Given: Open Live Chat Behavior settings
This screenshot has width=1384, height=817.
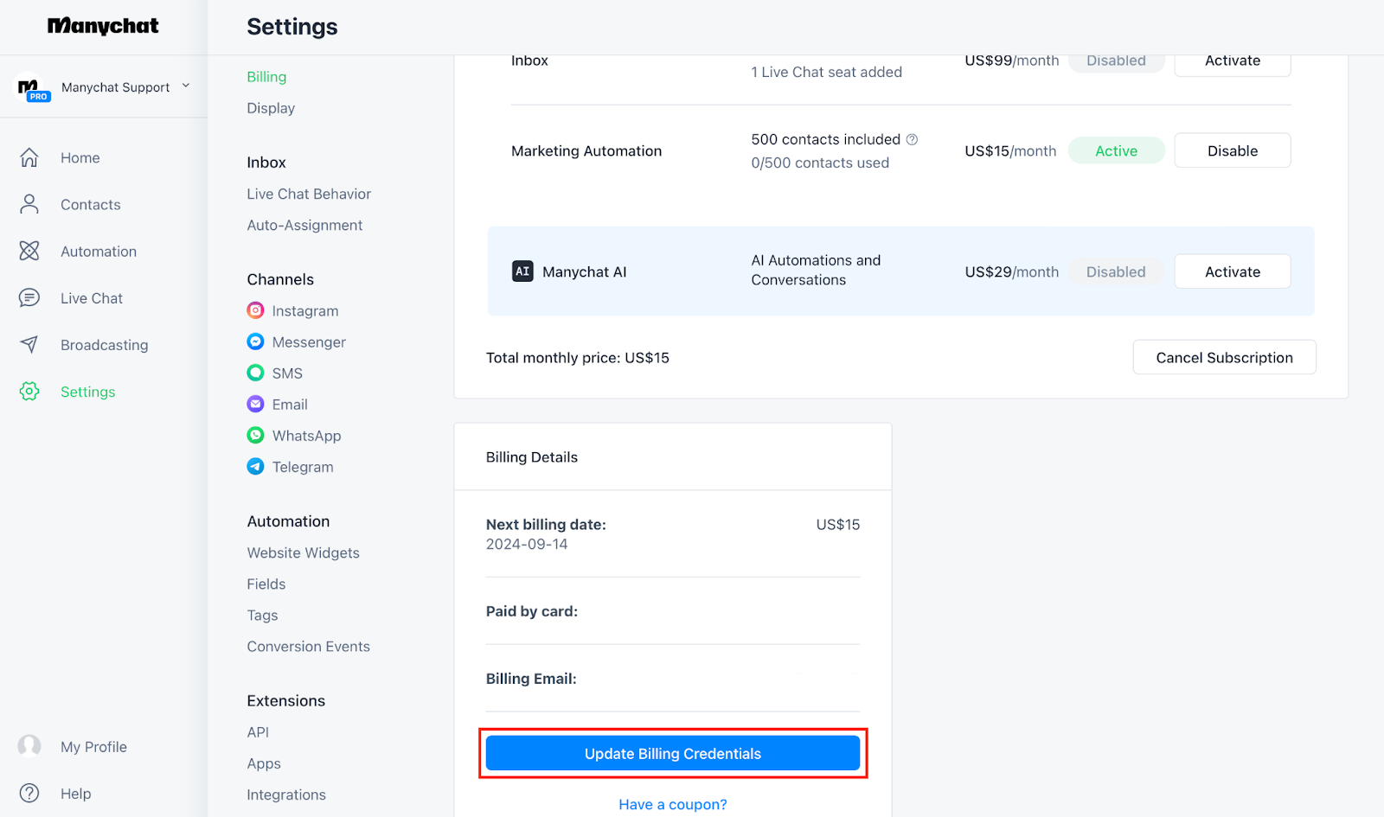Looking at the screenshot, I should (x=309, y=194).
